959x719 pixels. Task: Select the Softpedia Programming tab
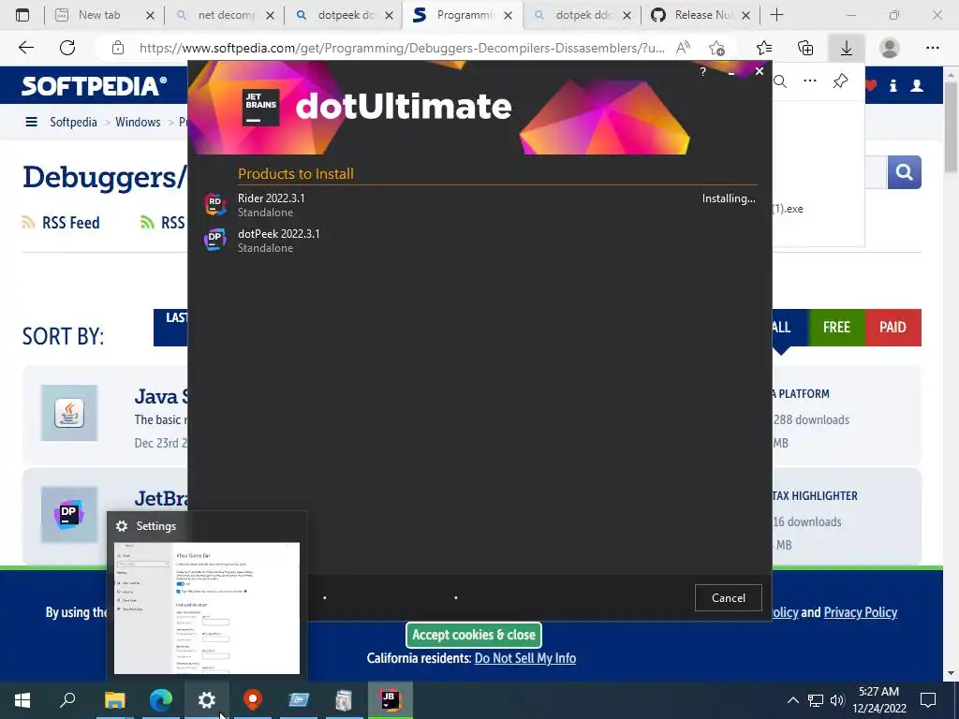coord(463,15)
